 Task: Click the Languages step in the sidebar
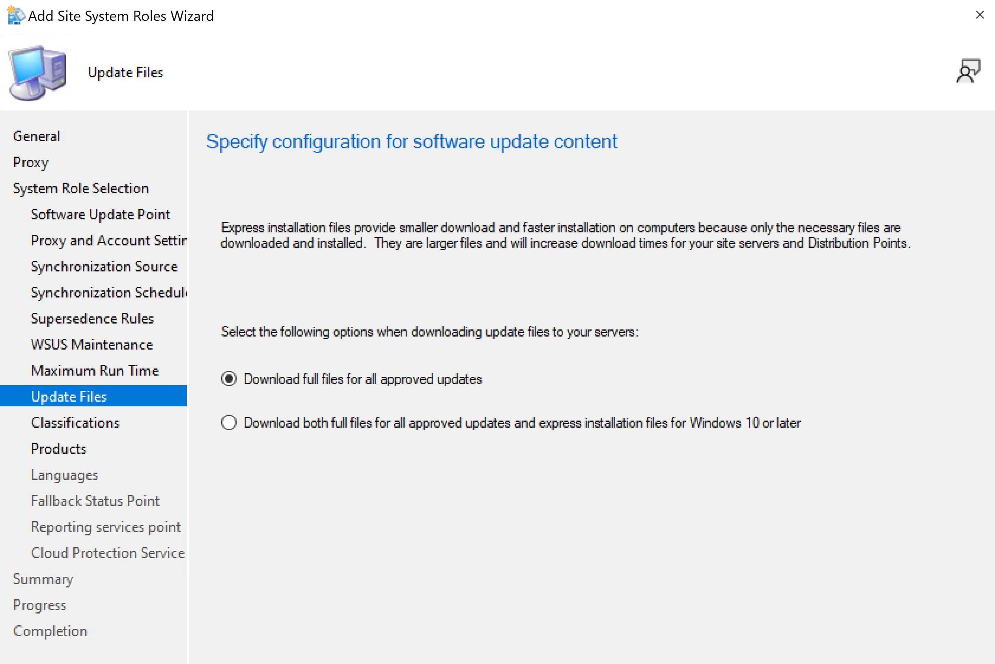[64, 475]
